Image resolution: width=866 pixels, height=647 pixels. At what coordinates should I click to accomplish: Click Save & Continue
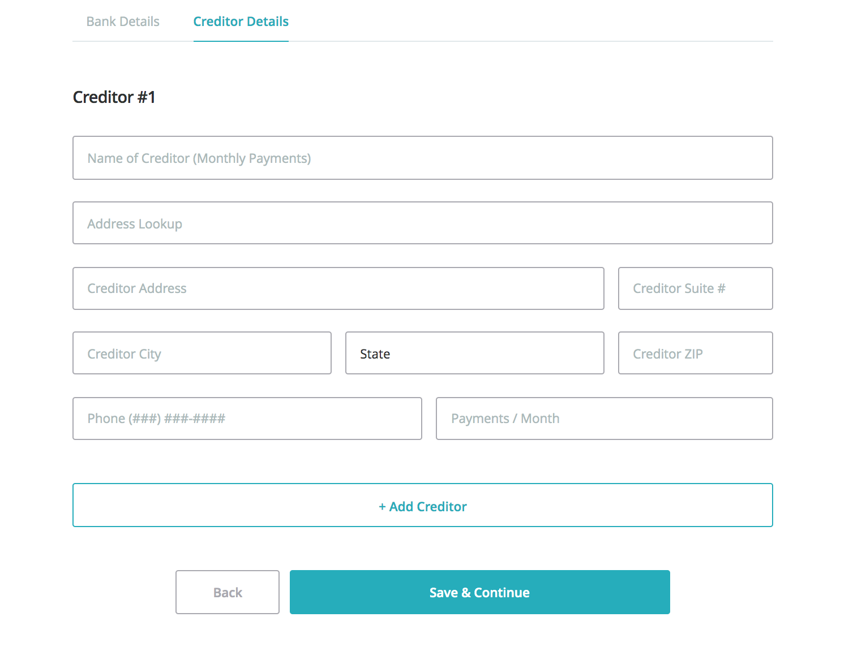[479, 592]
